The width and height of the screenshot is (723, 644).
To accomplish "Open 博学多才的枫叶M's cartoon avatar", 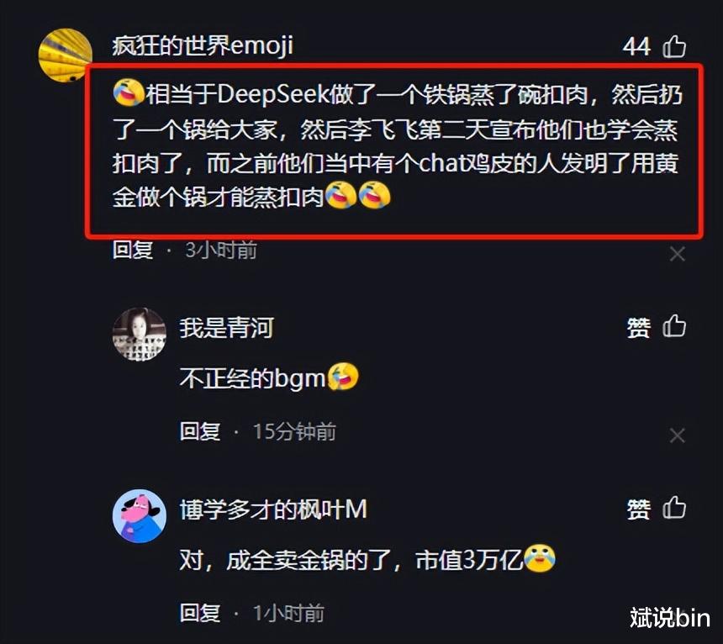I will (x=140, y=516).
